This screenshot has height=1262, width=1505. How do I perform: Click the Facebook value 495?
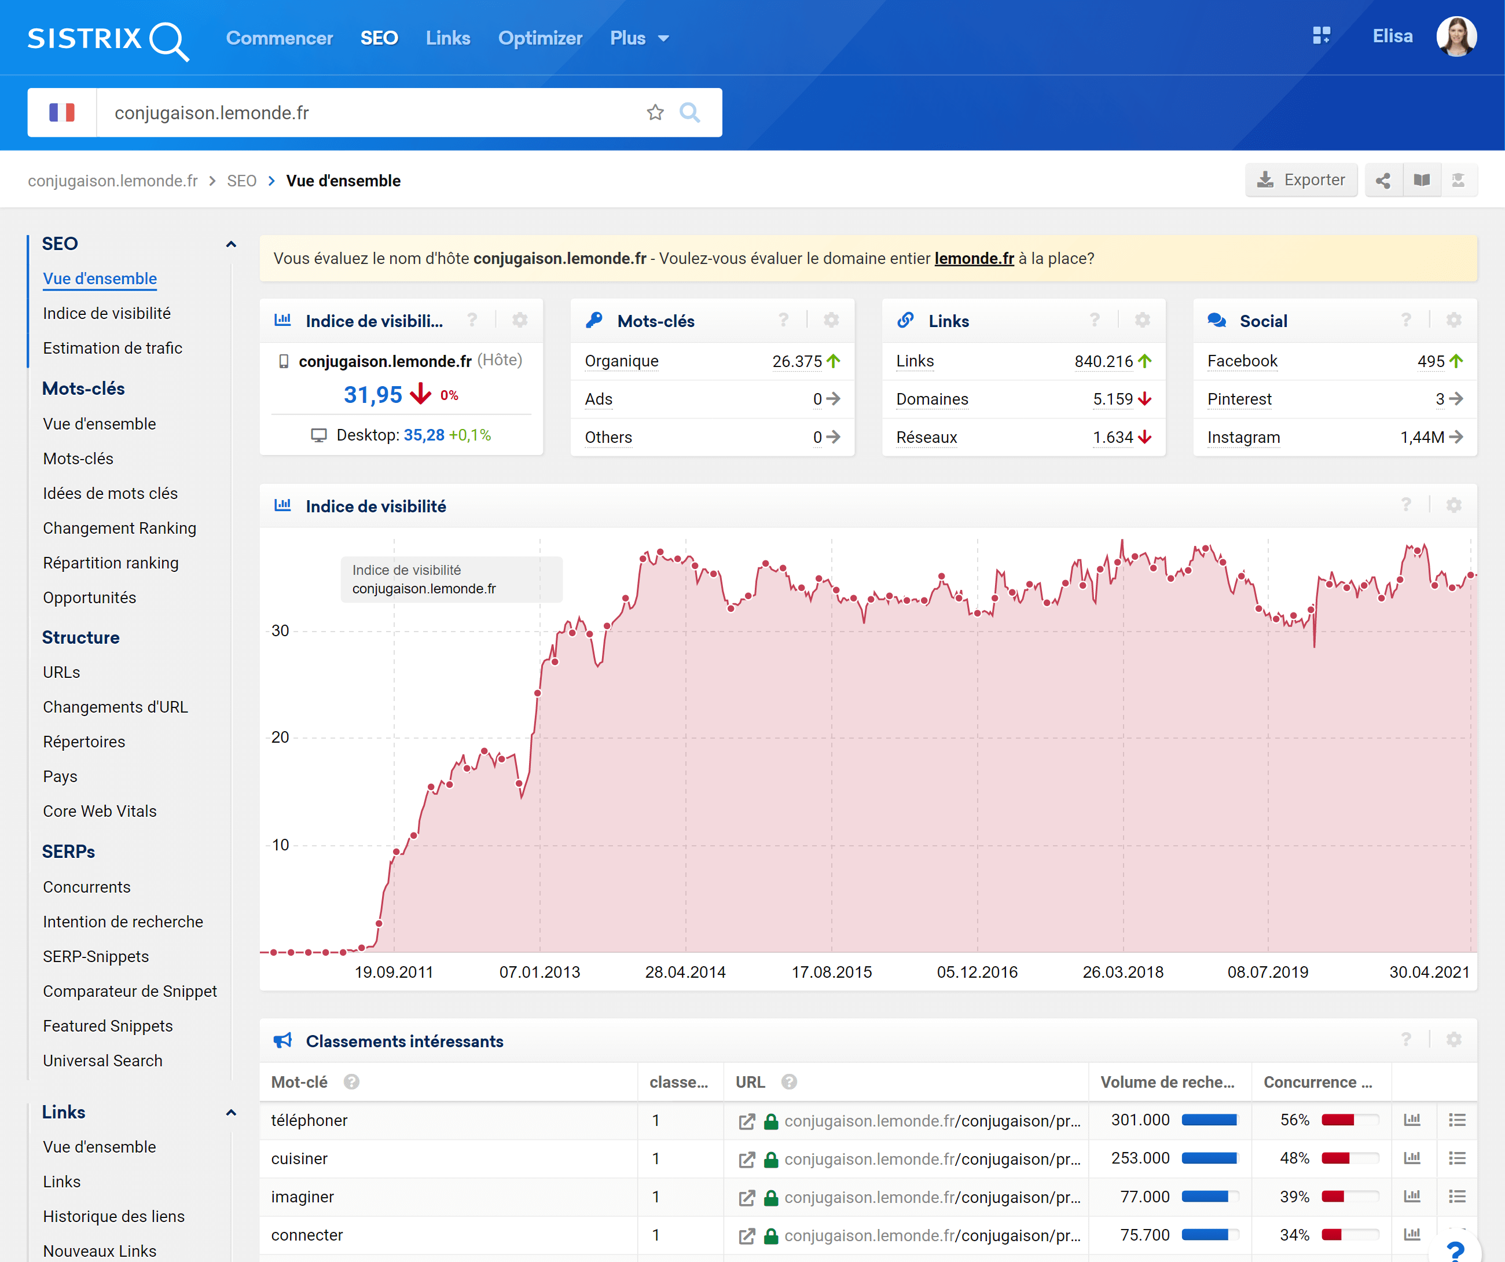pos(1431,361)
